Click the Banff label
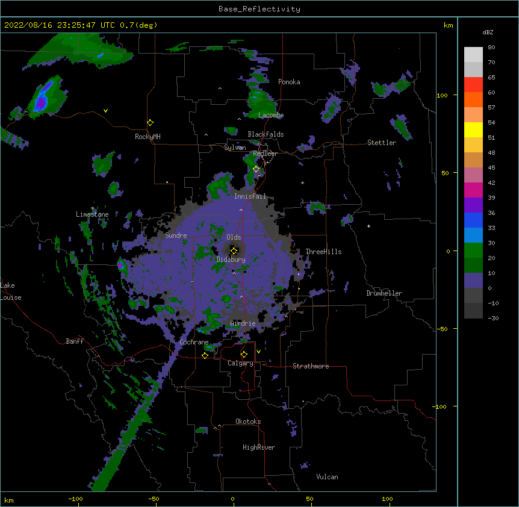519x507 pixels. (75, 341)
